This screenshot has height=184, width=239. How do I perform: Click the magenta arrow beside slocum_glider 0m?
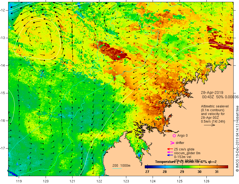[x=170, y=152]
